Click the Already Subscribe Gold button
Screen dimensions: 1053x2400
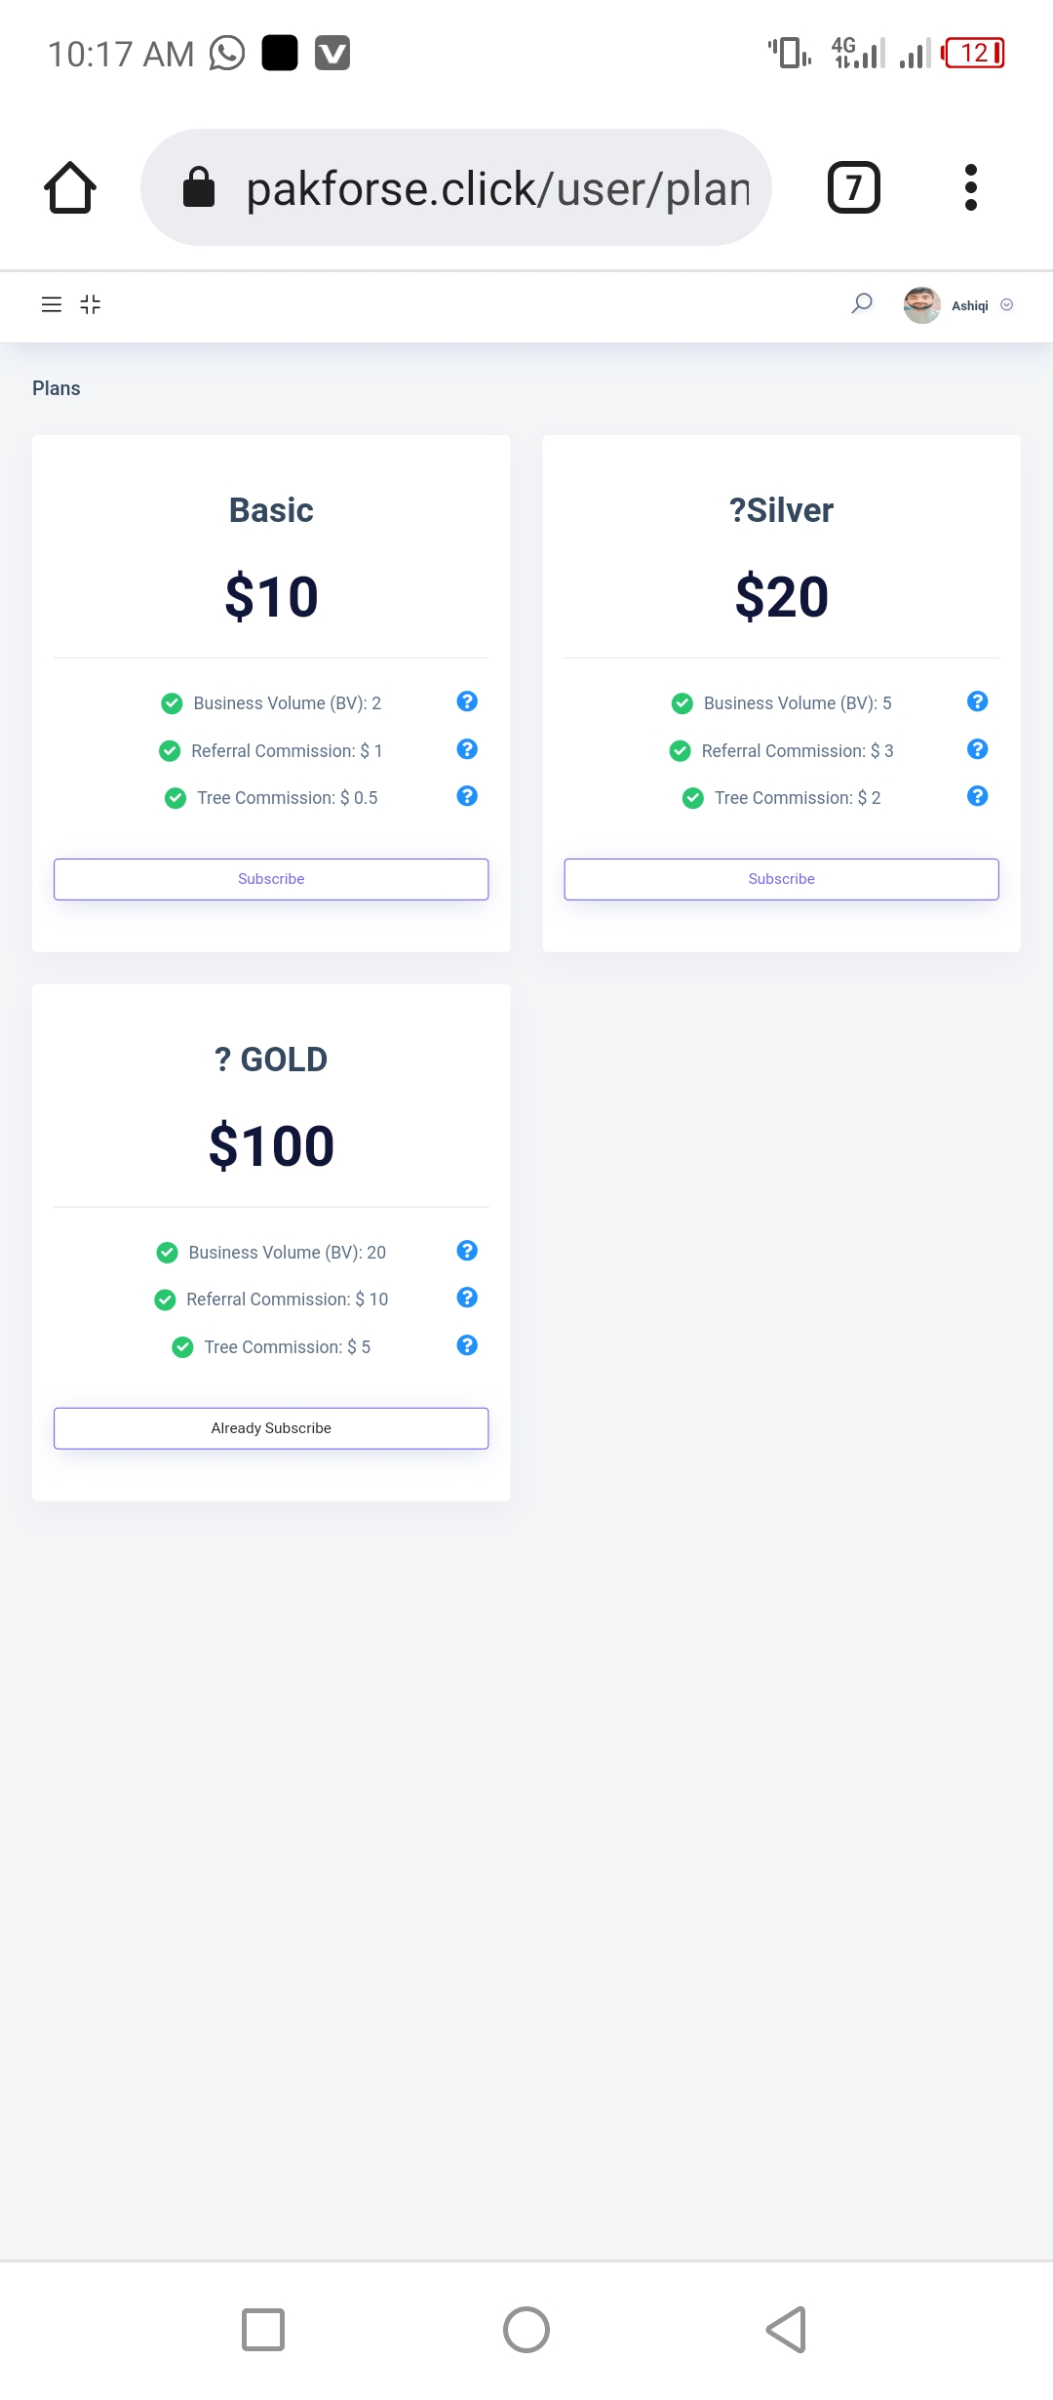pyautogui.click(x=271, y=1428)
